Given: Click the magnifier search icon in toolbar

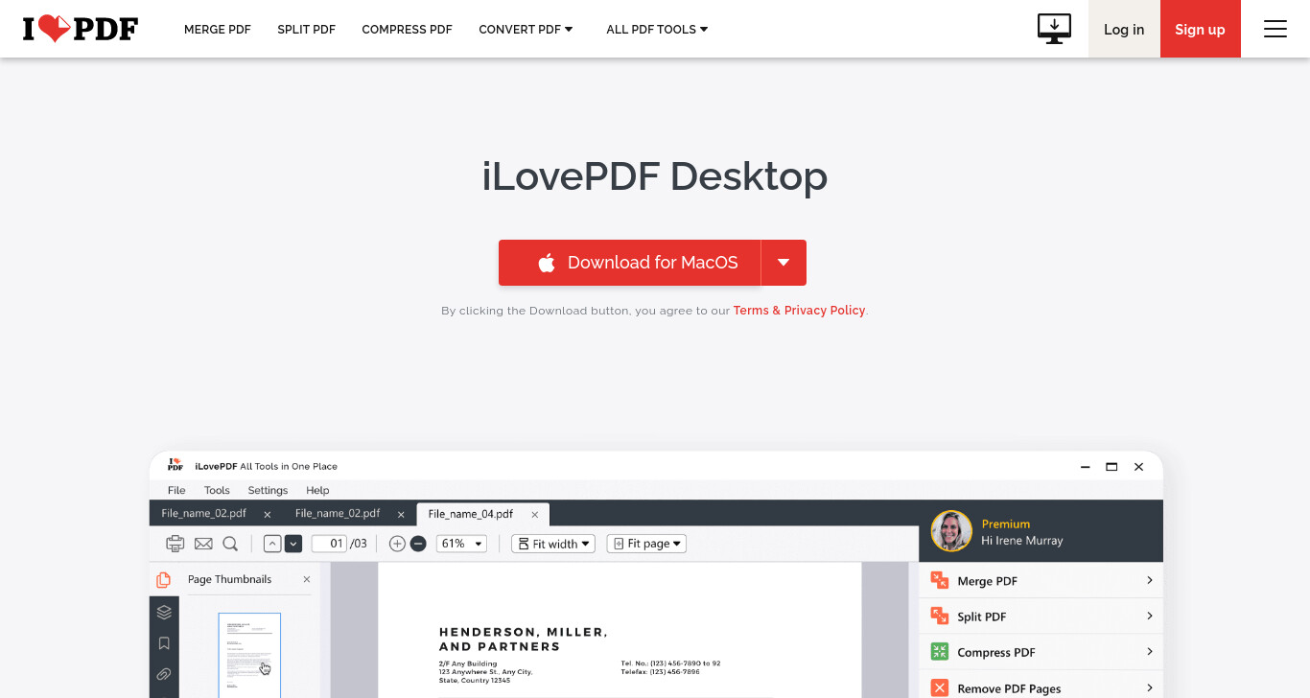Looking at the screenshot, I should (230, 544).
